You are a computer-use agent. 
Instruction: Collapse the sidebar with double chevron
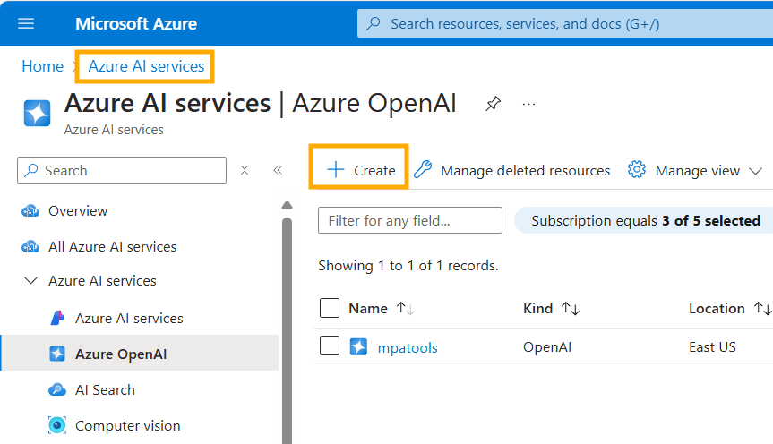point(278,170)
